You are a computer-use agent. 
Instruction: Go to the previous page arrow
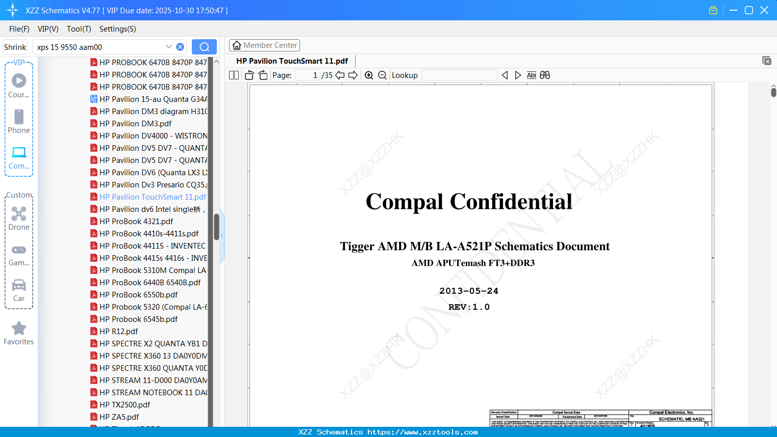coord(340,75)
